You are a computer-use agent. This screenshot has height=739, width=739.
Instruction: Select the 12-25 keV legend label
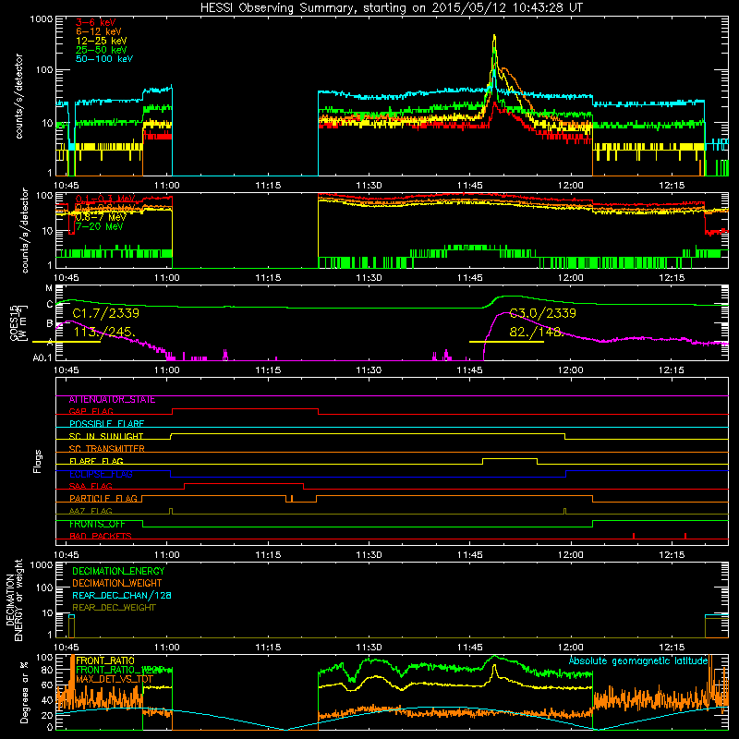pyautogui.click(x=101, y=41)
